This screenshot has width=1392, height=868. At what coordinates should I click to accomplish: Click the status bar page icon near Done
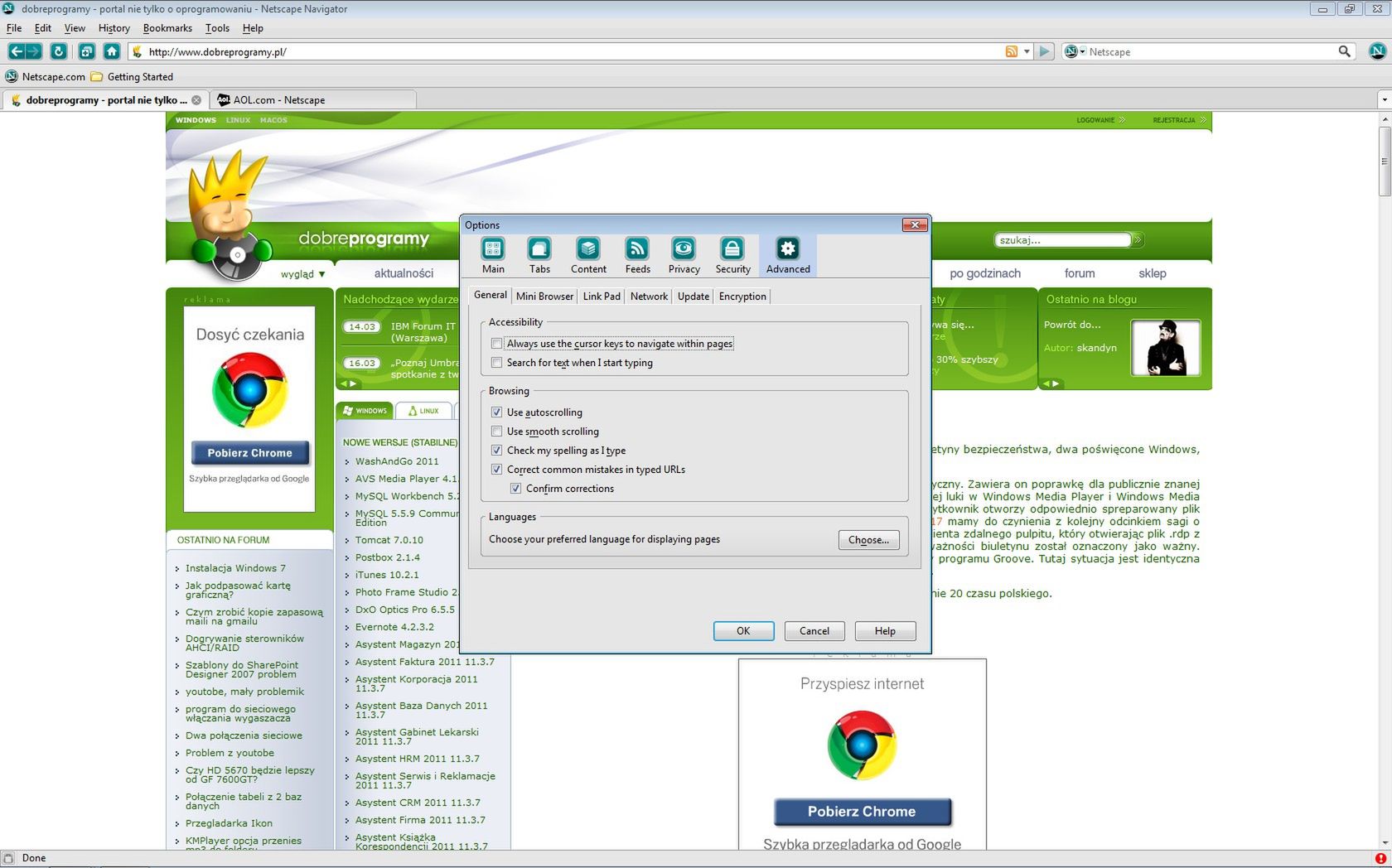coord(8,858)
